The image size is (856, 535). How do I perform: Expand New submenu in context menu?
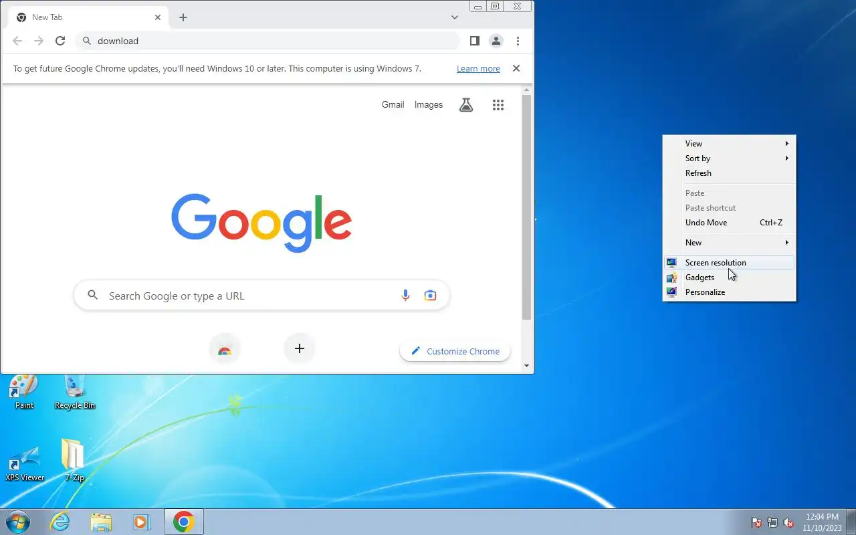click(x=729, y=243)
